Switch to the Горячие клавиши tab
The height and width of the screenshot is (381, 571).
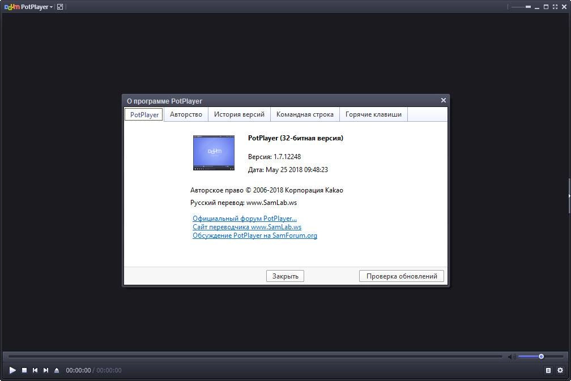(373, 114)
